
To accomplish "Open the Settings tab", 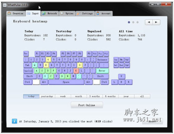I will (85, 13).
